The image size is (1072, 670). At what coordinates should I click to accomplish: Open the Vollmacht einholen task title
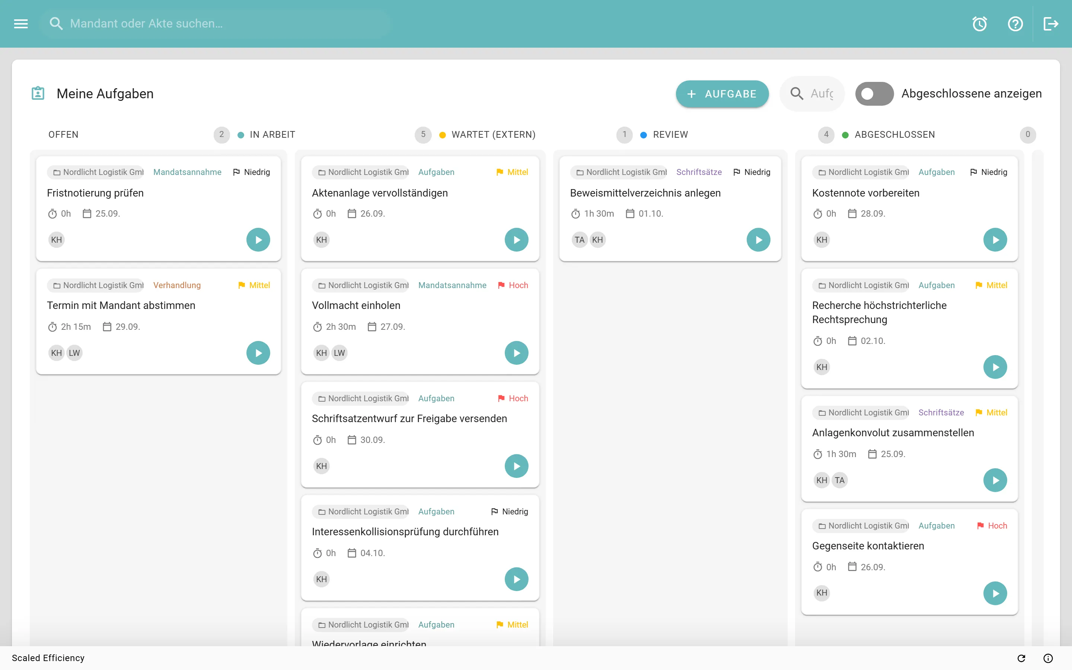coord(356,305)
